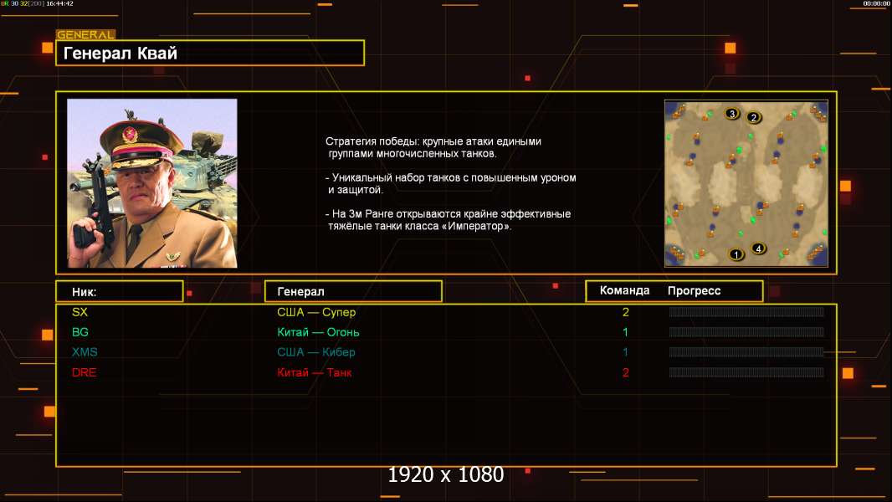This screenshot has width=892, height=502.
Task: Click the 16:44:42 clock readout
Action: coord(59,3)
